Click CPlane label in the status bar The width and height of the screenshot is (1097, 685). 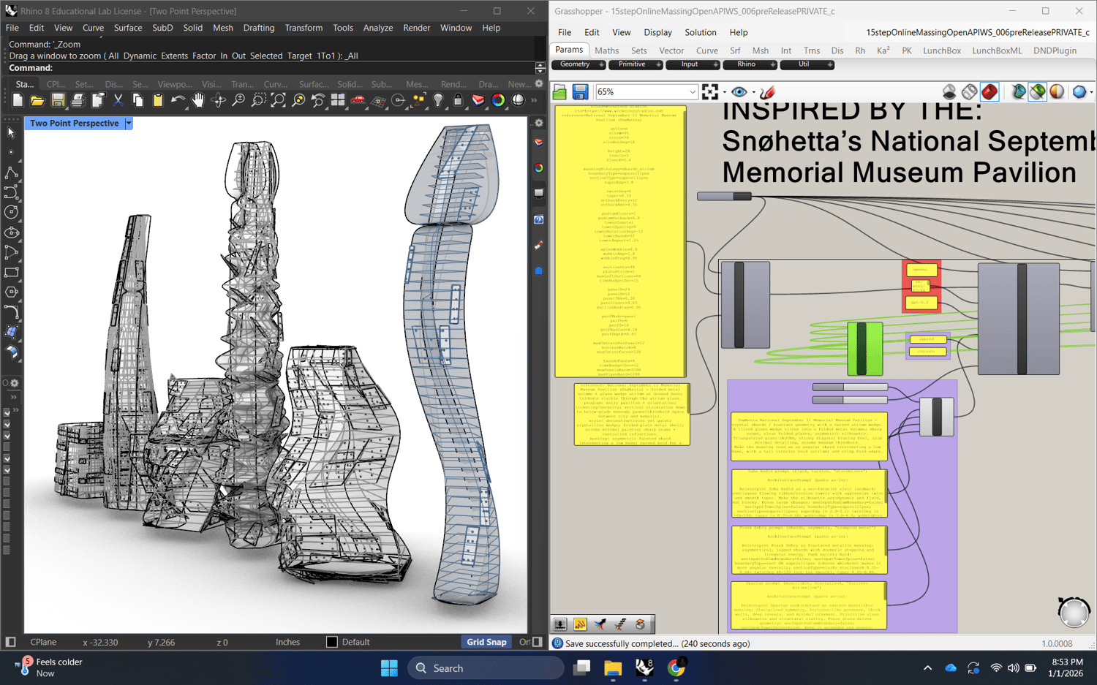[43, 642]
